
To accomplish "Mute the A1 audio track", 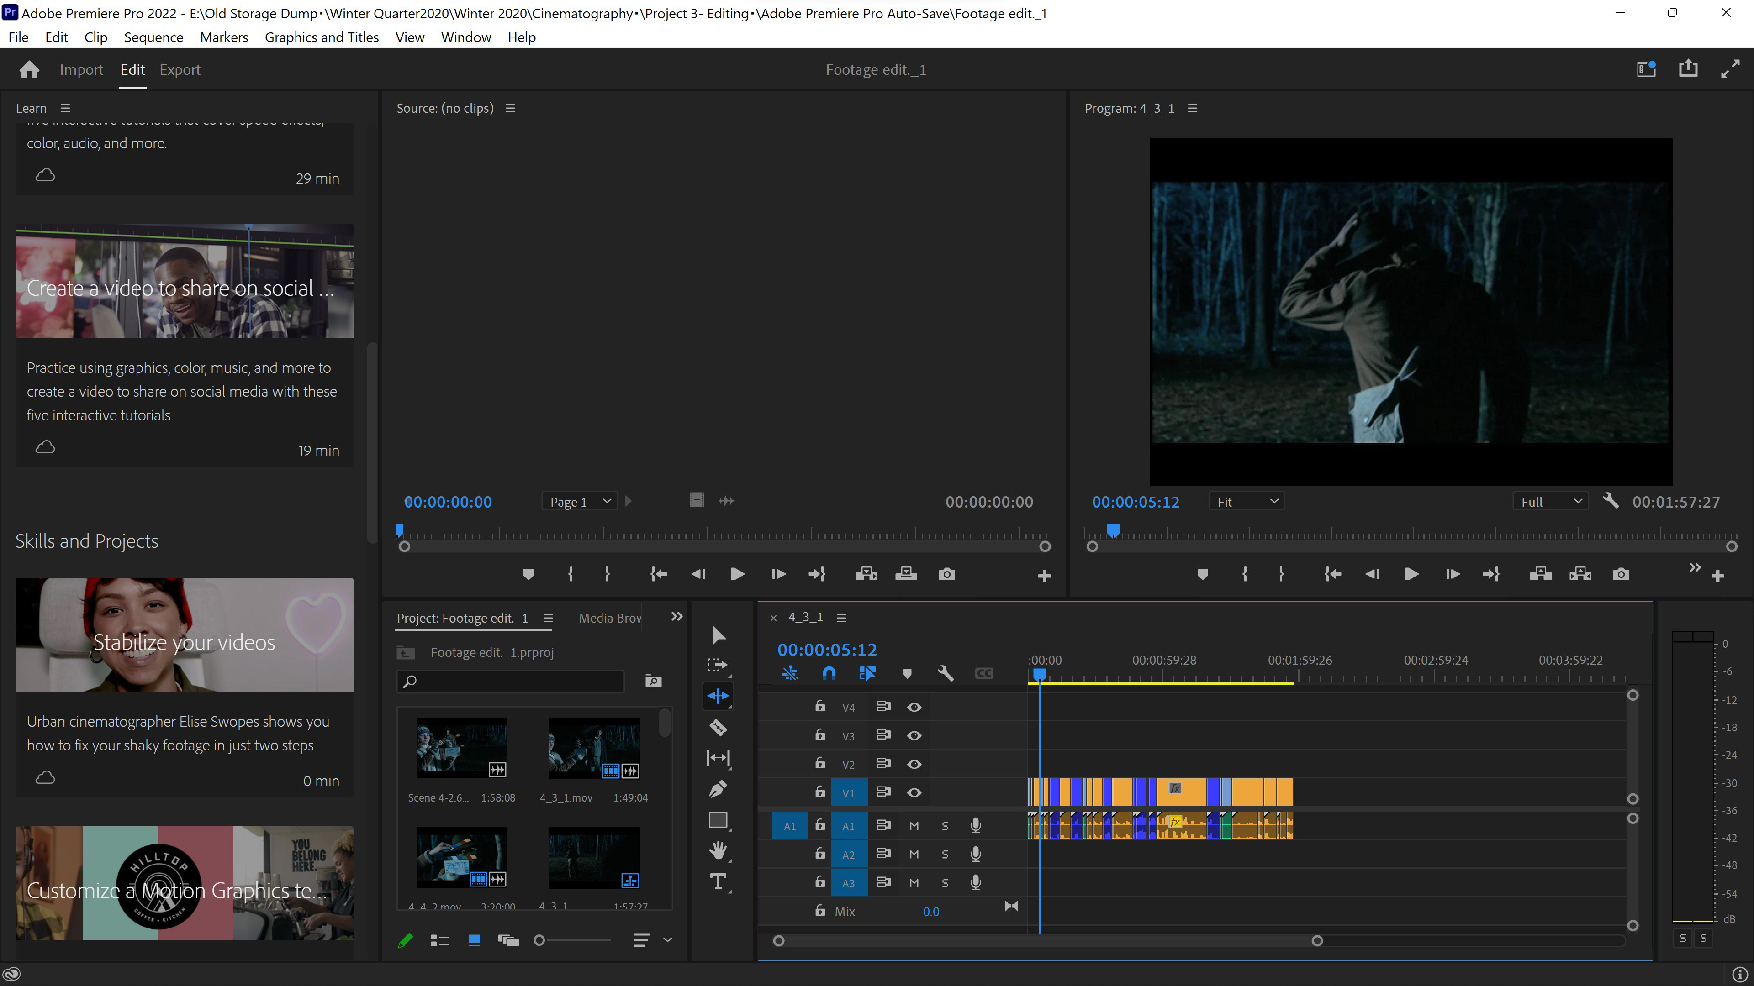I will coord(914,826).
